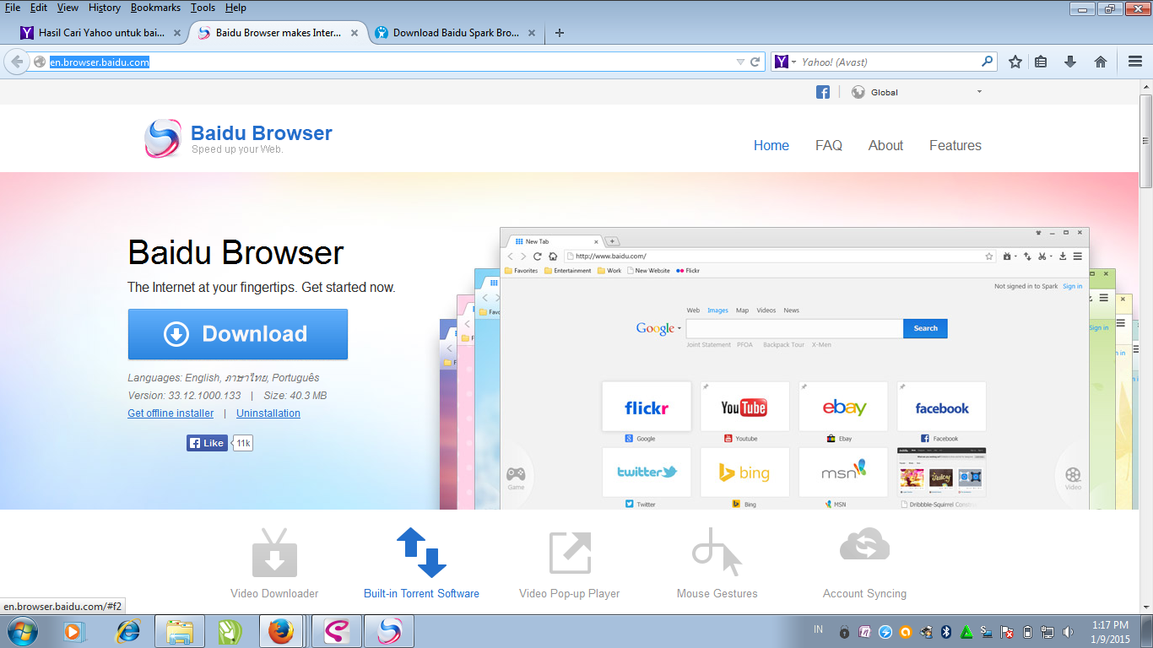
Task: Open the Features nav link
Action: (955, 145)
